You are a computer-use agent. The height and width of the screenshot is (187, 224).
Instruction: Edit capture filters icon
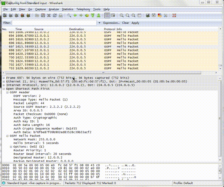point(148,16)
